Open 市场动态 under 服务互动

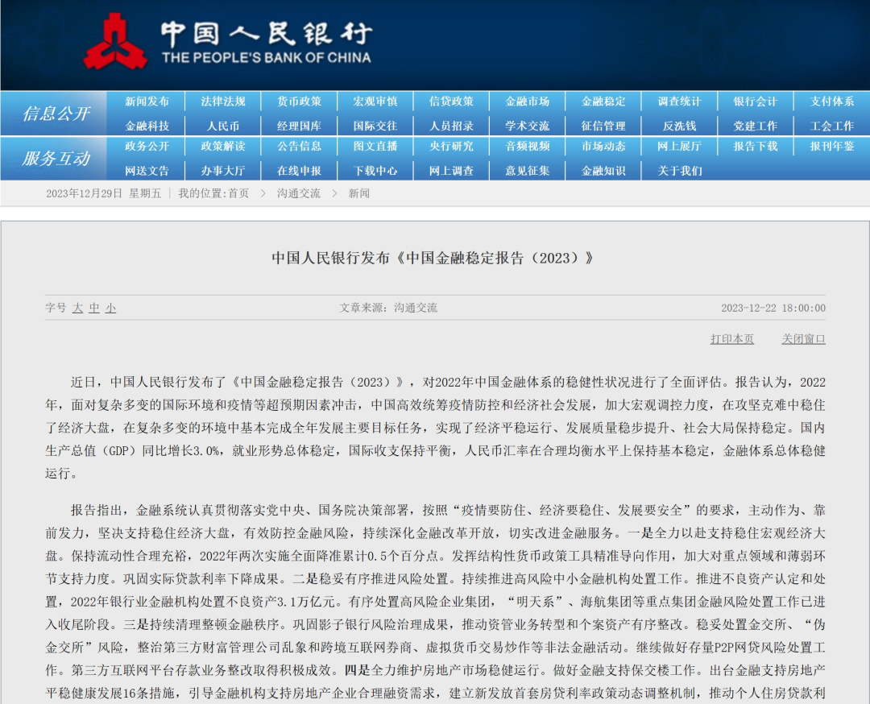pos(603,147)
